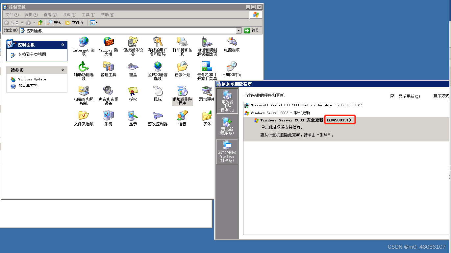Open 区域和语言选项 icon

click(x=158, y=71)
